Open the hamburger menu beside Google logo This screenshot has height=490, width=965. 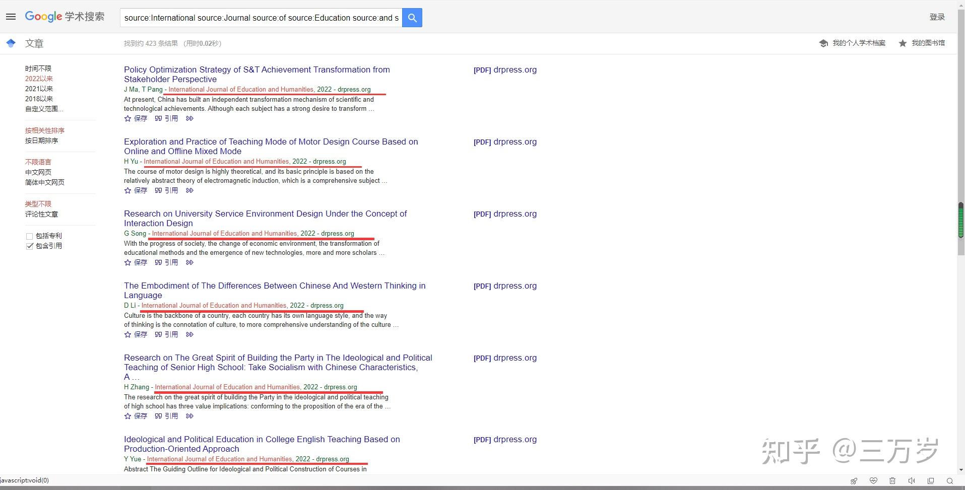click(11, 17)
